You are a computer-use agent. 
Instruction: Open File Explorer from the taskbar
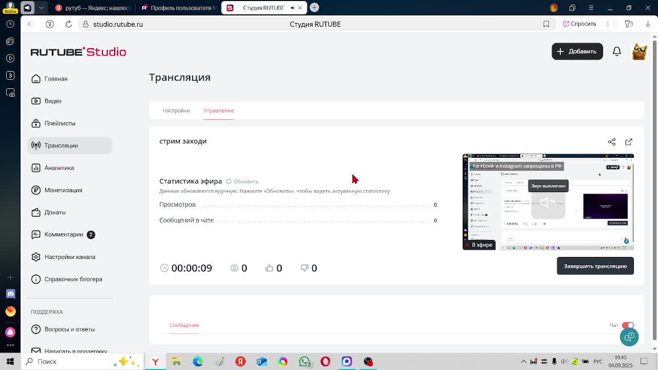coord(176,361)
